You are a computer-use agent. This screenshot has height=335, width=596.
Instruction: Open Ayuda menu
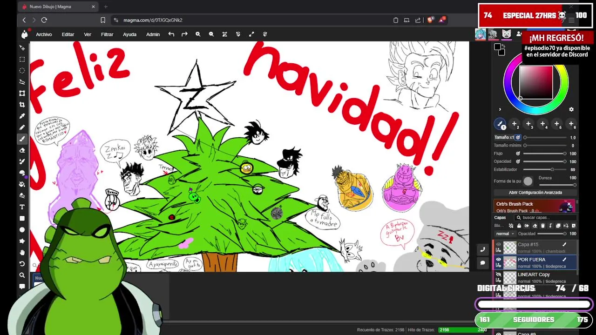point(129,34)
